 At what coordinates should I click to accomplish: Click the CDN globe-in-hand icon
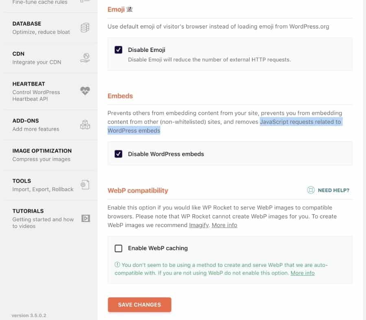[85, 58]
